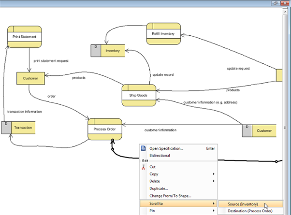Image resolution: width=291 pixels, height=215 pixels.
Task: Select the Ship Goods process node
Action: pyautogui.click(x=139, y=95)
